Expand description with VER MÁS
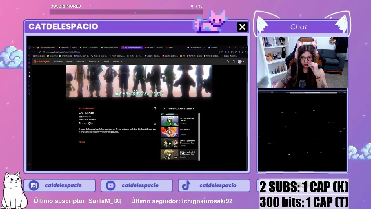The image size is (371, 209). click(81, 142)
